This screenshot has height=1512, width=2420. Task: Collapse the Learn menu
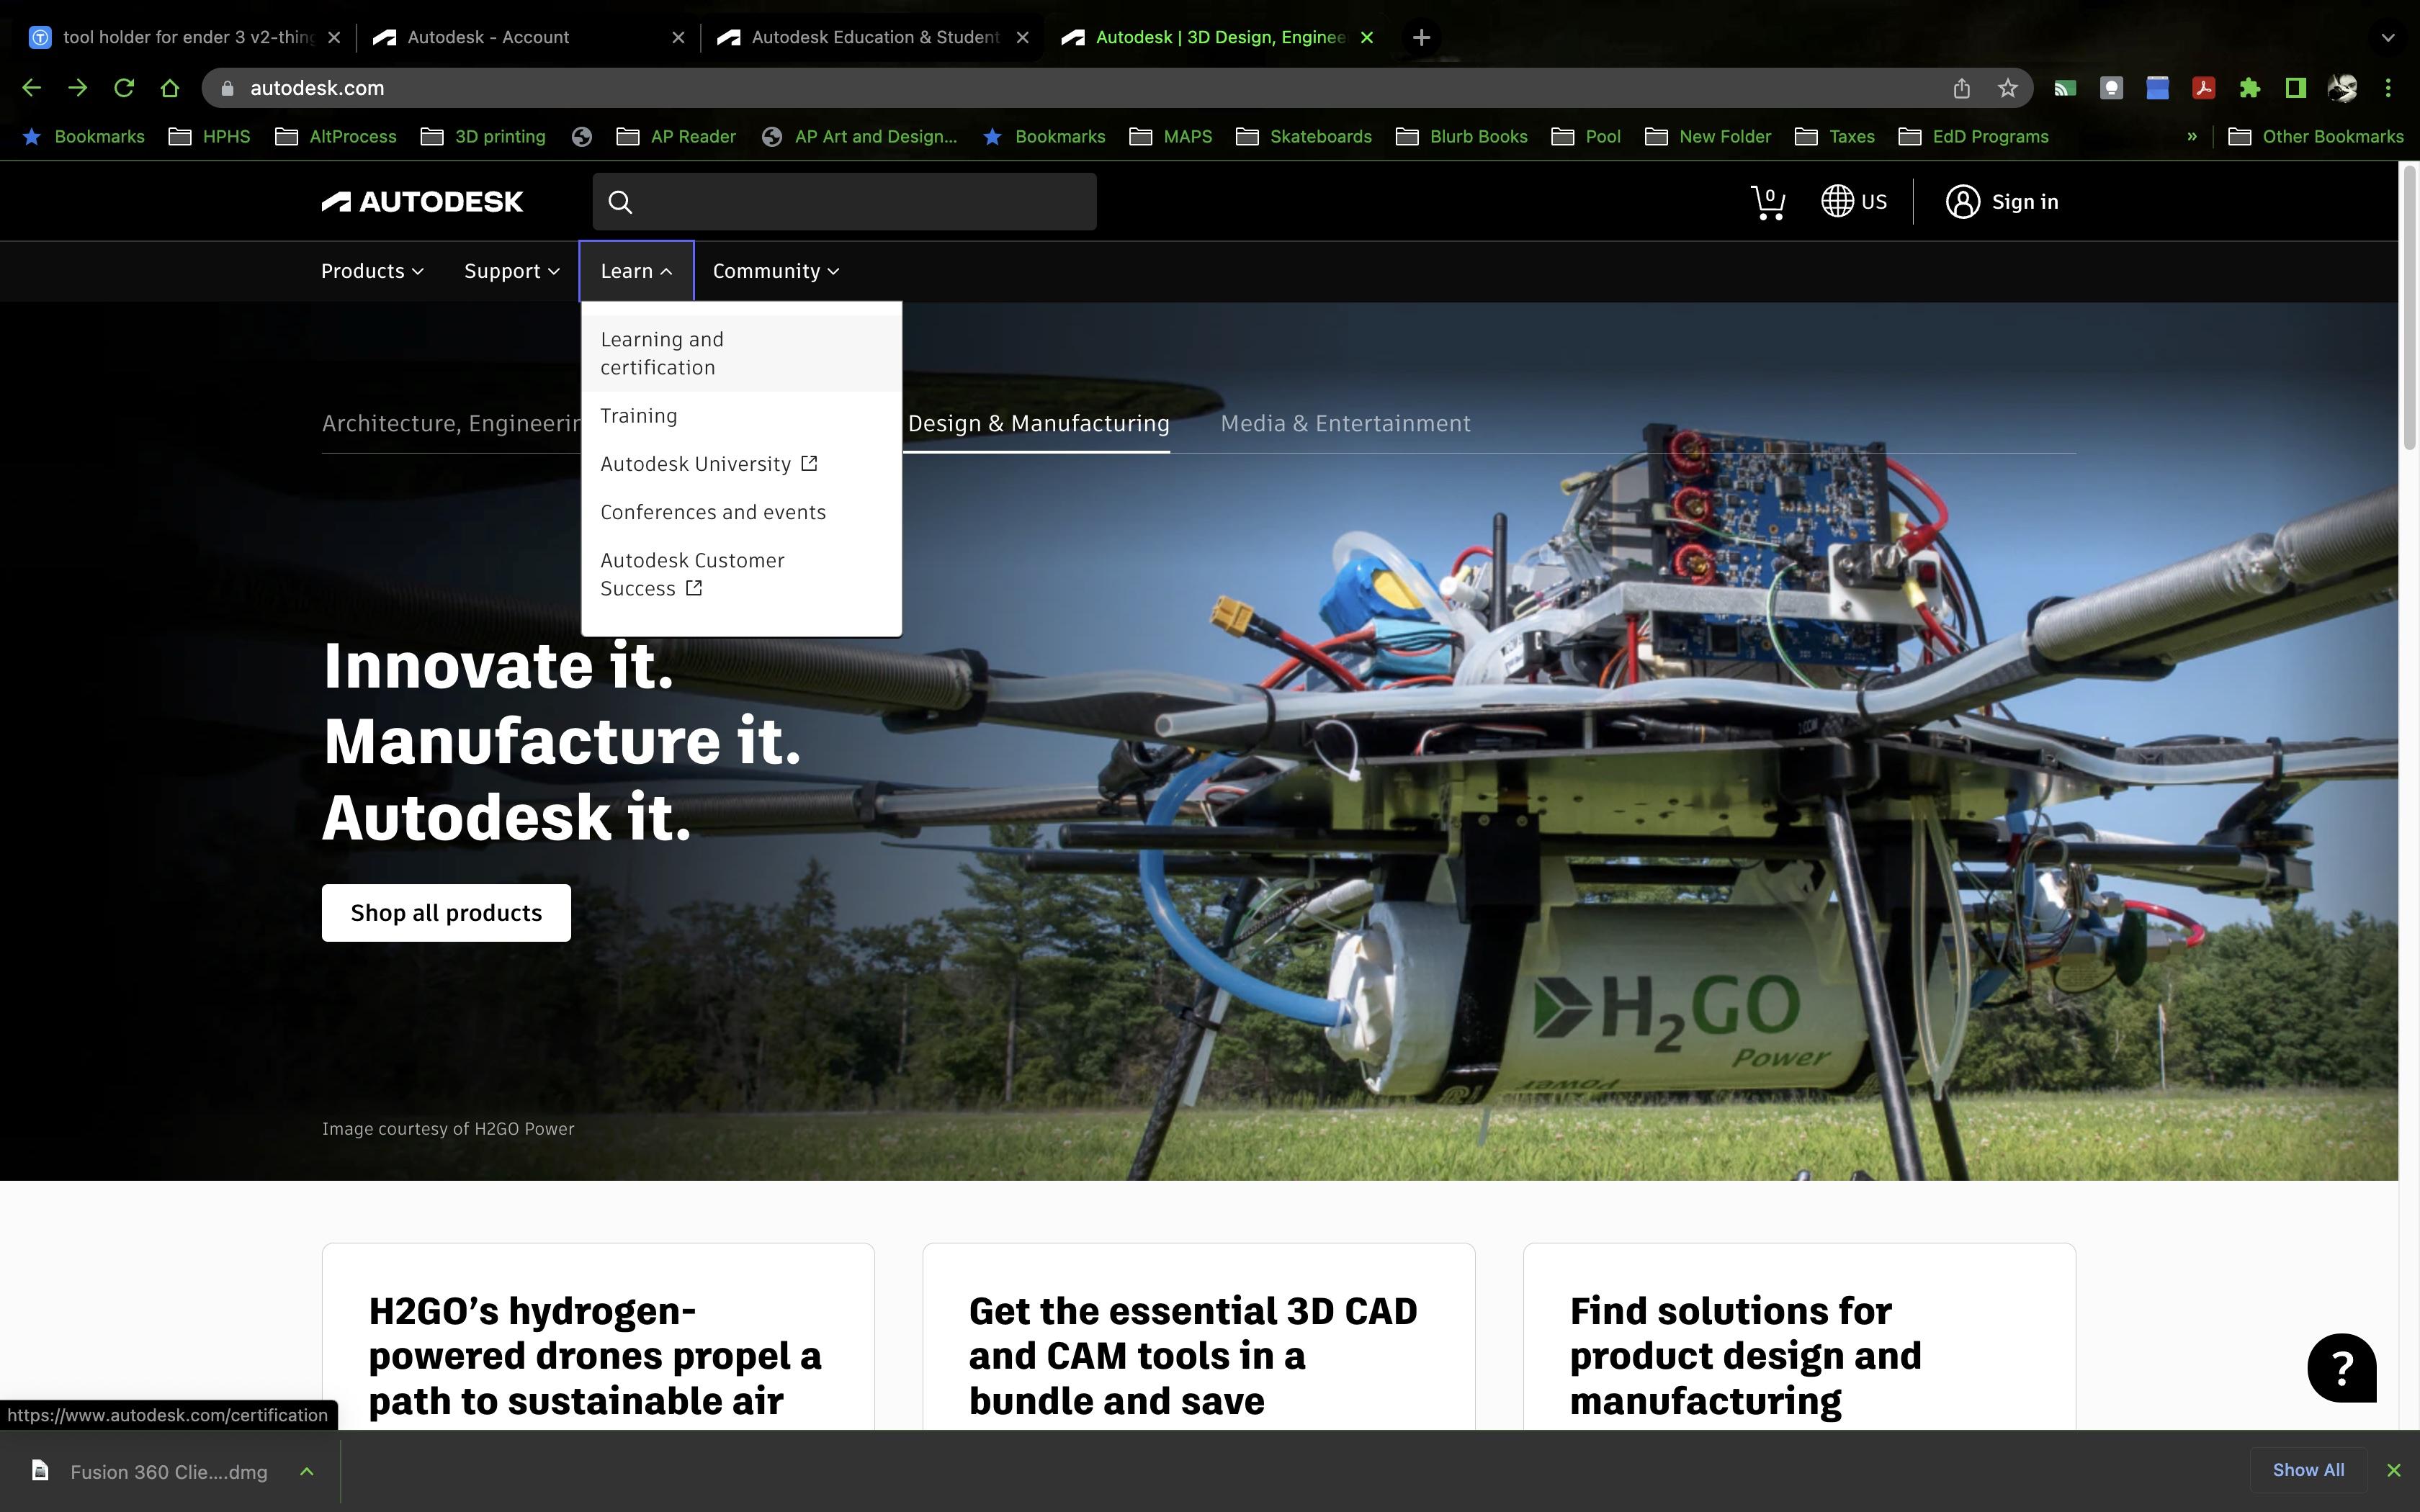click(636, 271)
